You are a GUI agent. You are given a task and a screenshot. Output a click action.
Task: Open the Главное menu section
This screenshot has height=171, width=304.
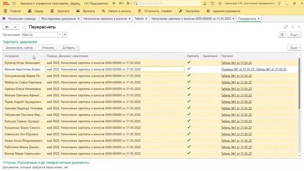[x=12, y=11]
